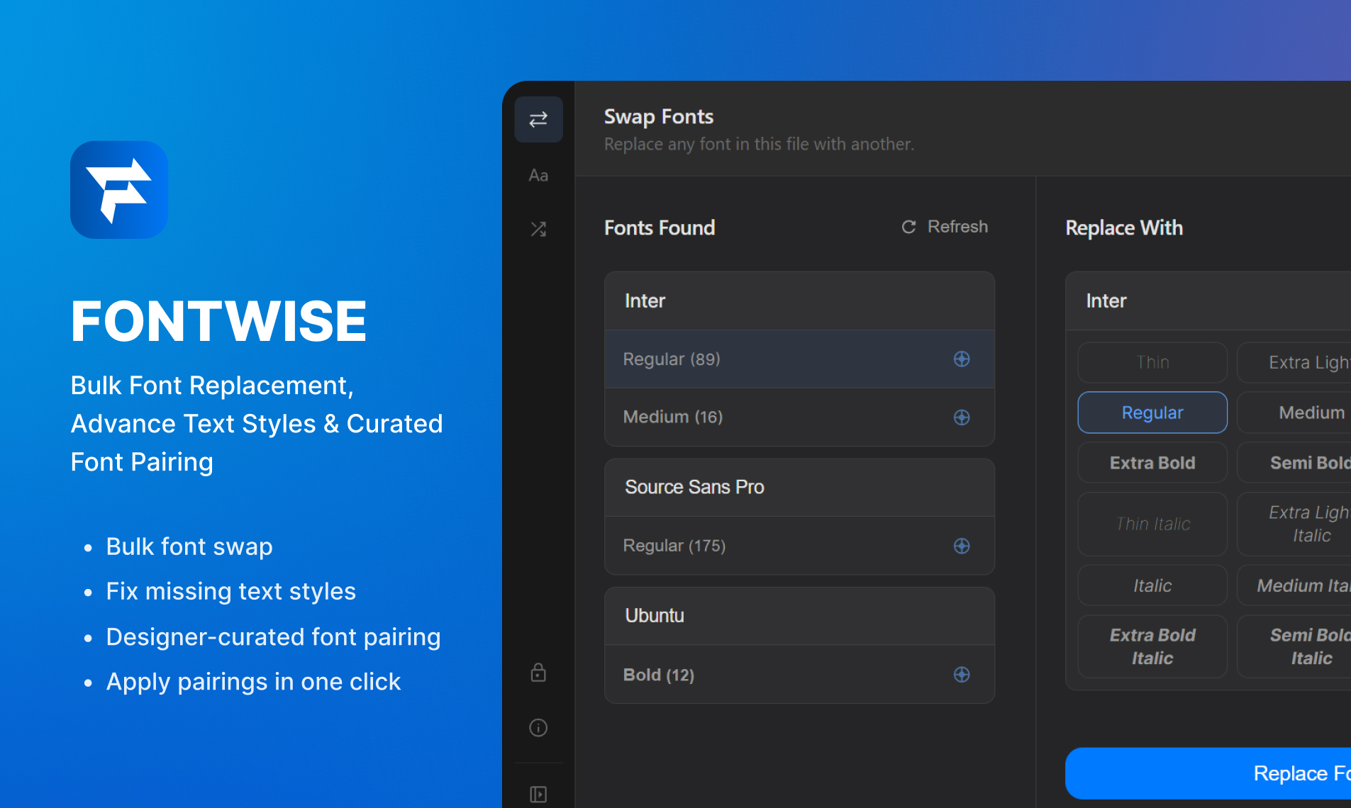Choose the Extra Bold weight option
This screenshot has width=1351, height=808.
(x=1152, y=463)
